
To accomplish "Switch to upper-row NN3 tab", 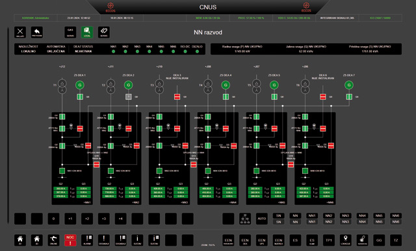I will [x=345, y=215].
